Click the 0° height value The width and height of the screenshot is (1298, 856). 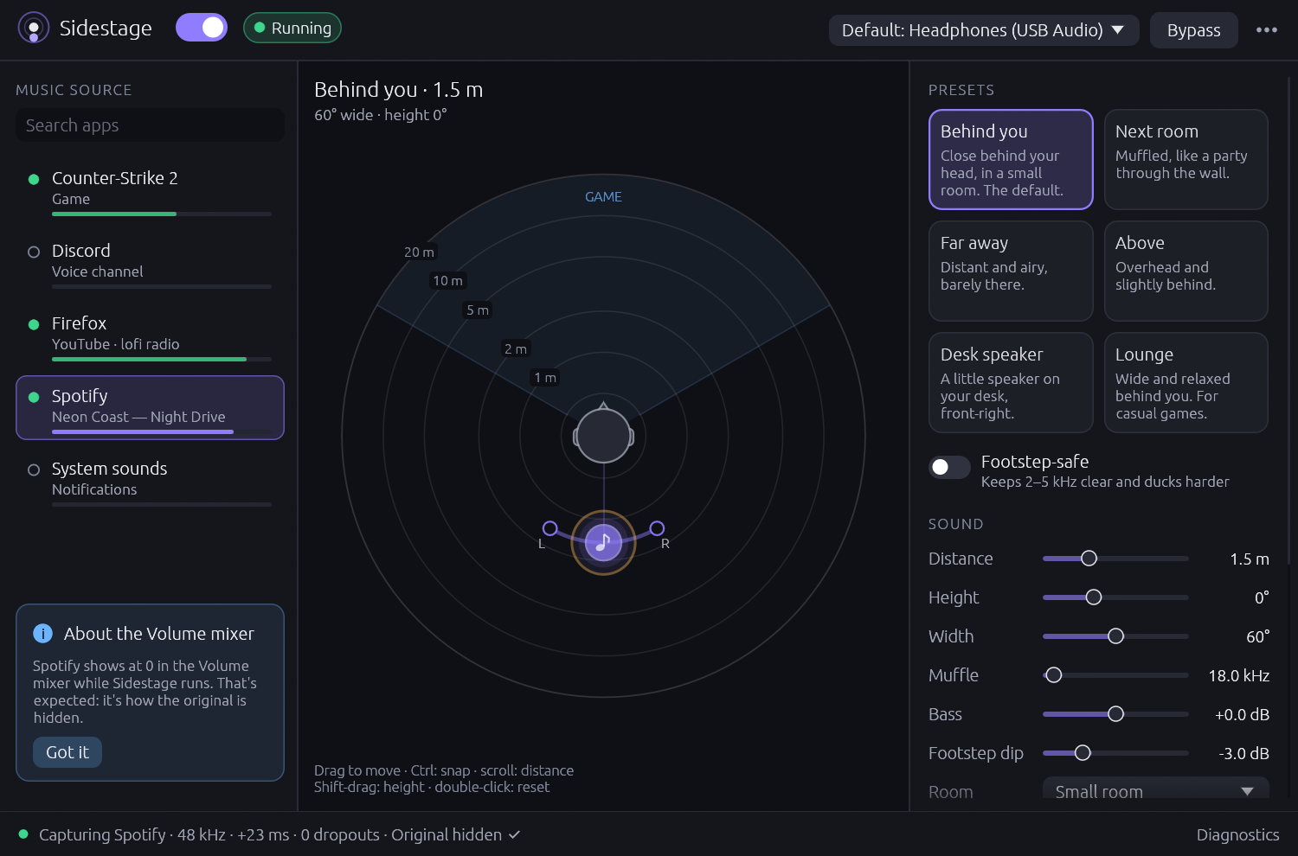click(x=1262, y=598)
